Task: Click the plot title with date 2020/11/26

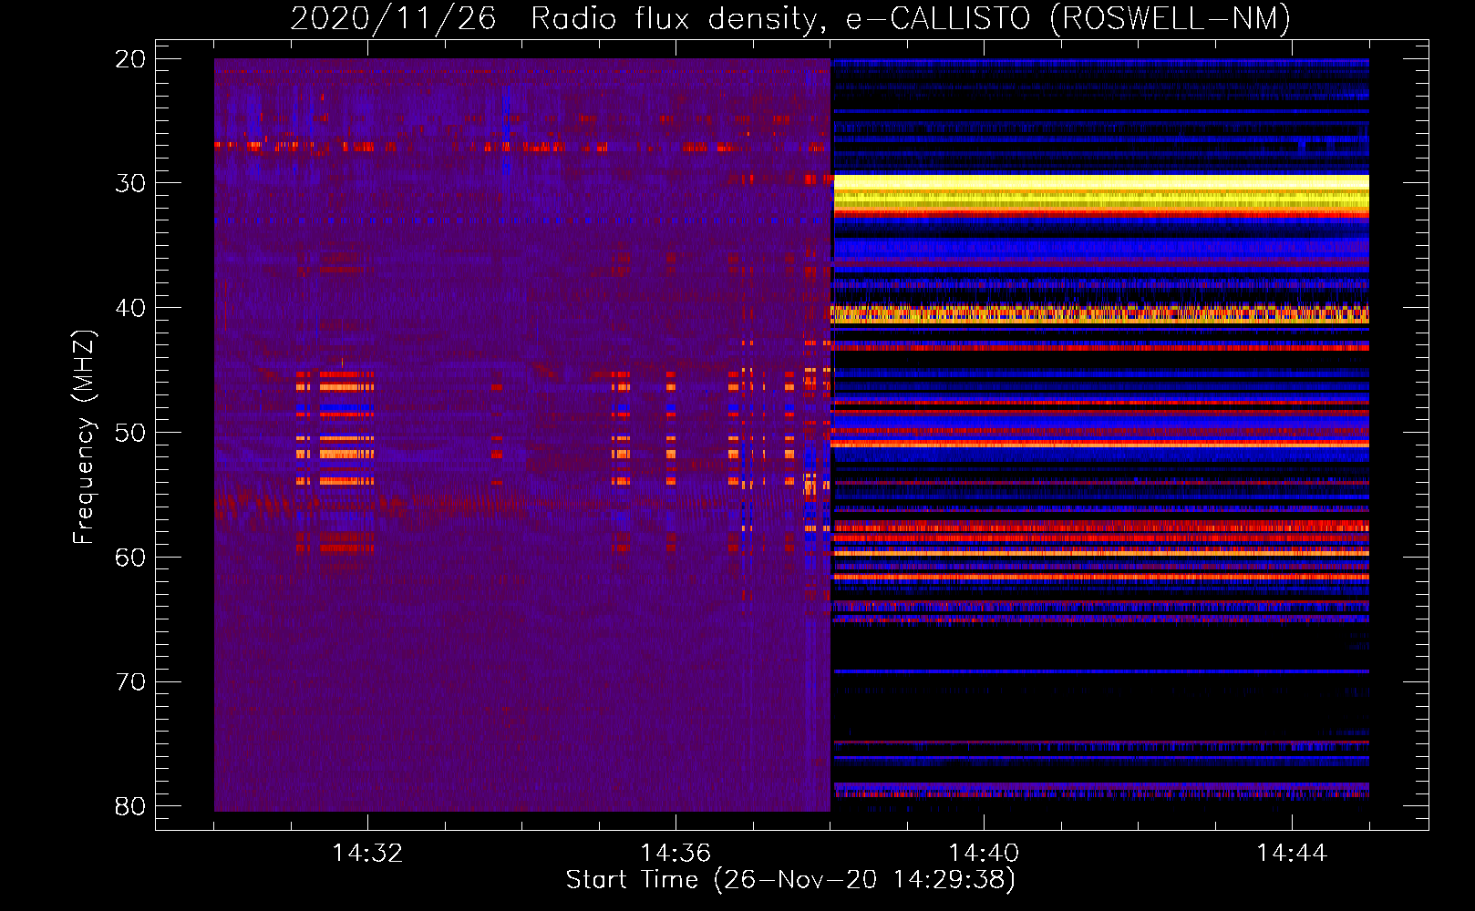Action: click(x=790, y=18)
